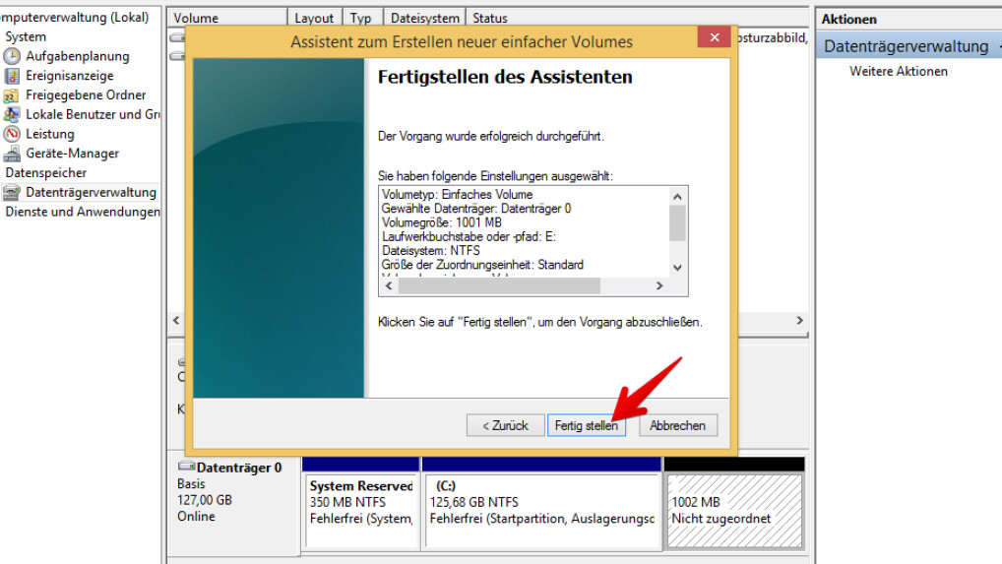Select Ereignisanzeige in the tree
The image size is (1002, 564).
click(x=70, y=76)
